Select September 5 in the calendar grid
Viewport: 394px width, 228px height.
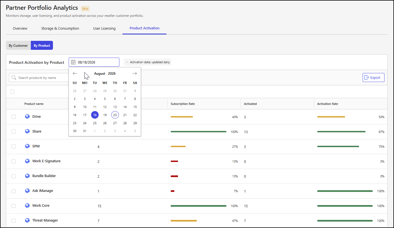coord(135,131)
